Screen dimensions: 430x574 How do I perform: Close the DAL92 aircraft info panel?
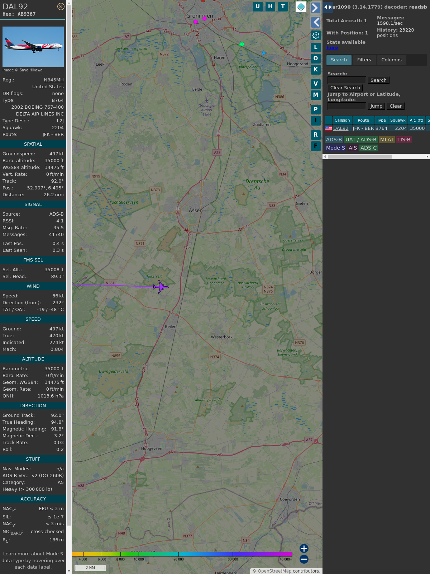(61, 6)
